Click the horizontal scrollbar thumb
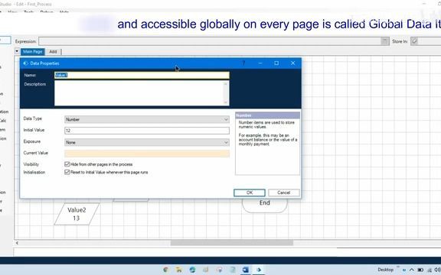Viewport: 441px width, 275px height. coord(232,243)
